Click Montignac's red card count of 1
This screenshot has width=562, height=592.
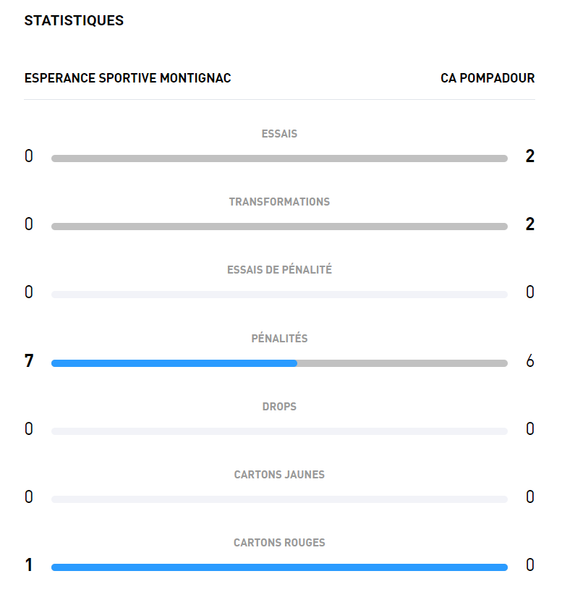(x=29, y=565)
